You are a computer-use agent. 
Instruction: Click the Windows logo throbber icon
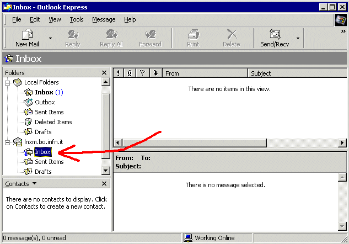341,20
